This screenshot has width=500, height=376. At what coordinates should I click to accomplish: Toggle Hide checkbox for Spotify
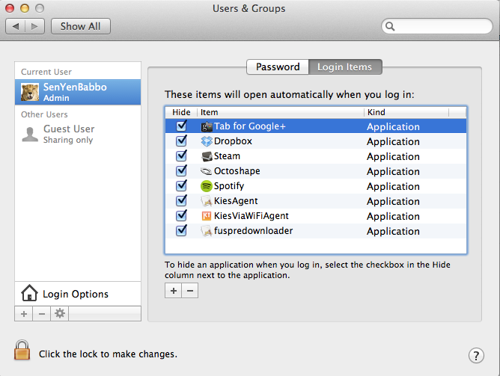(x=181, y=185)
